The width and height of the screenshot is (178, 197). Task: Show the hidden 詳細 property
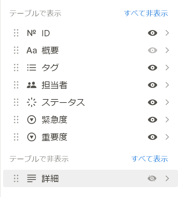point(152,178)
